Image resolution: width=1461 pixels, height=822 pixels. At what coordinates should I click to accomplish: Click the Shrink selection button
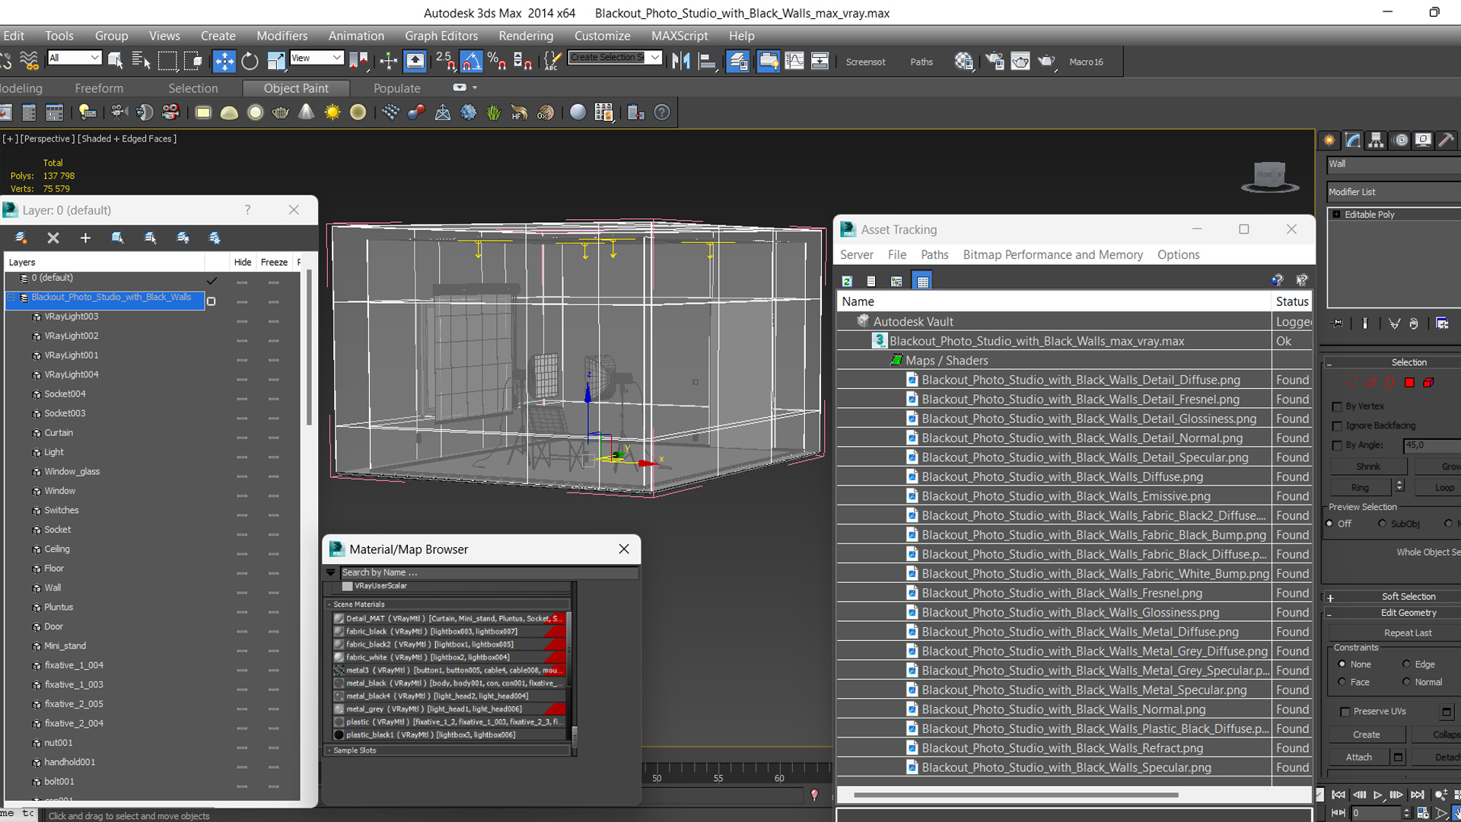[x=1368, y=467]
